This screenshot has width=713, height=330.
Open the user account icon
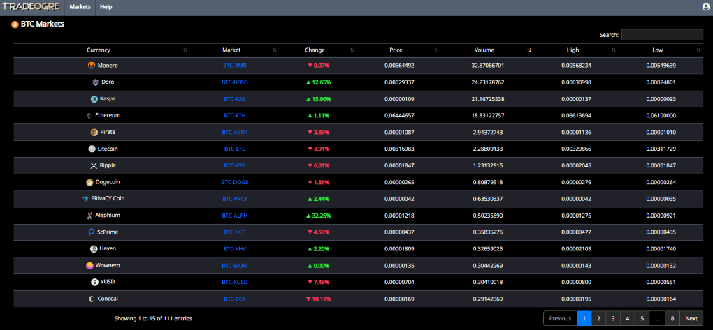pyautogui.click(x=706, y=7)
